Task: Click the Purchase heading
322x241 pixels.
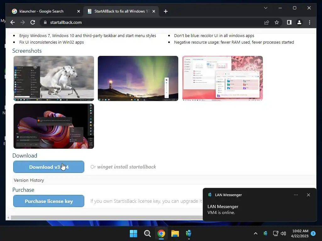Action: (x=23, y=190)
